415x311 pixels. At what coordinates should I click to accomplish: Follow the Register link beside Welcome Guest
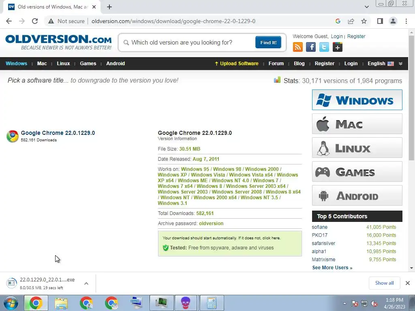356,36
